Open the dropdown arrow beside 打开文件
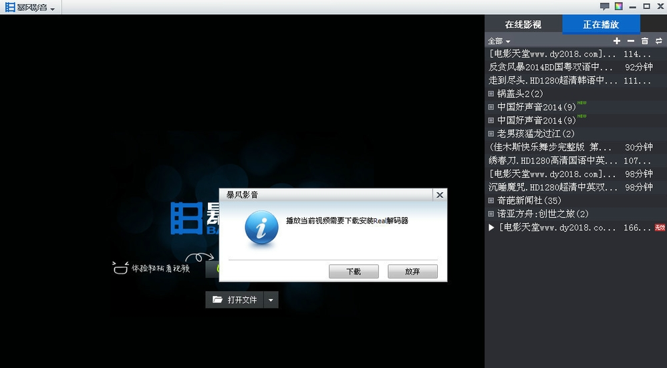Viewport: 667px width, 368px height. click(x=271, y=300)
